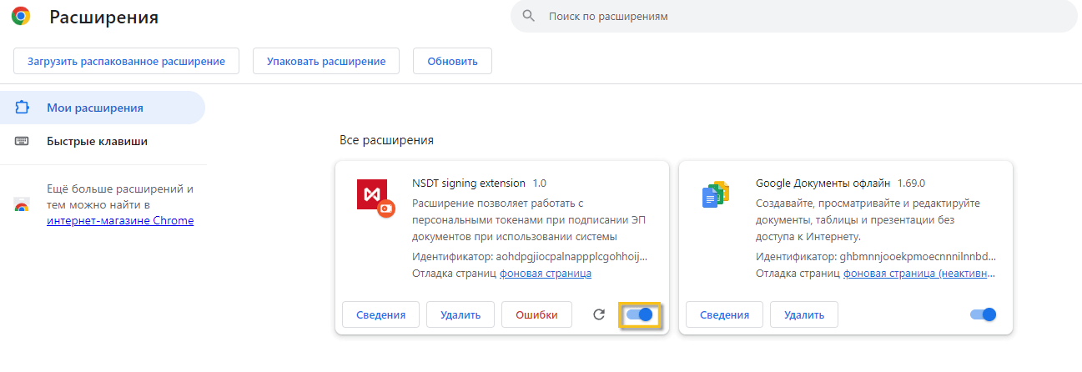Click the Обновить button
Image resolution: width=1082 pixels, height=372 pixels.
tap(452, 61)
